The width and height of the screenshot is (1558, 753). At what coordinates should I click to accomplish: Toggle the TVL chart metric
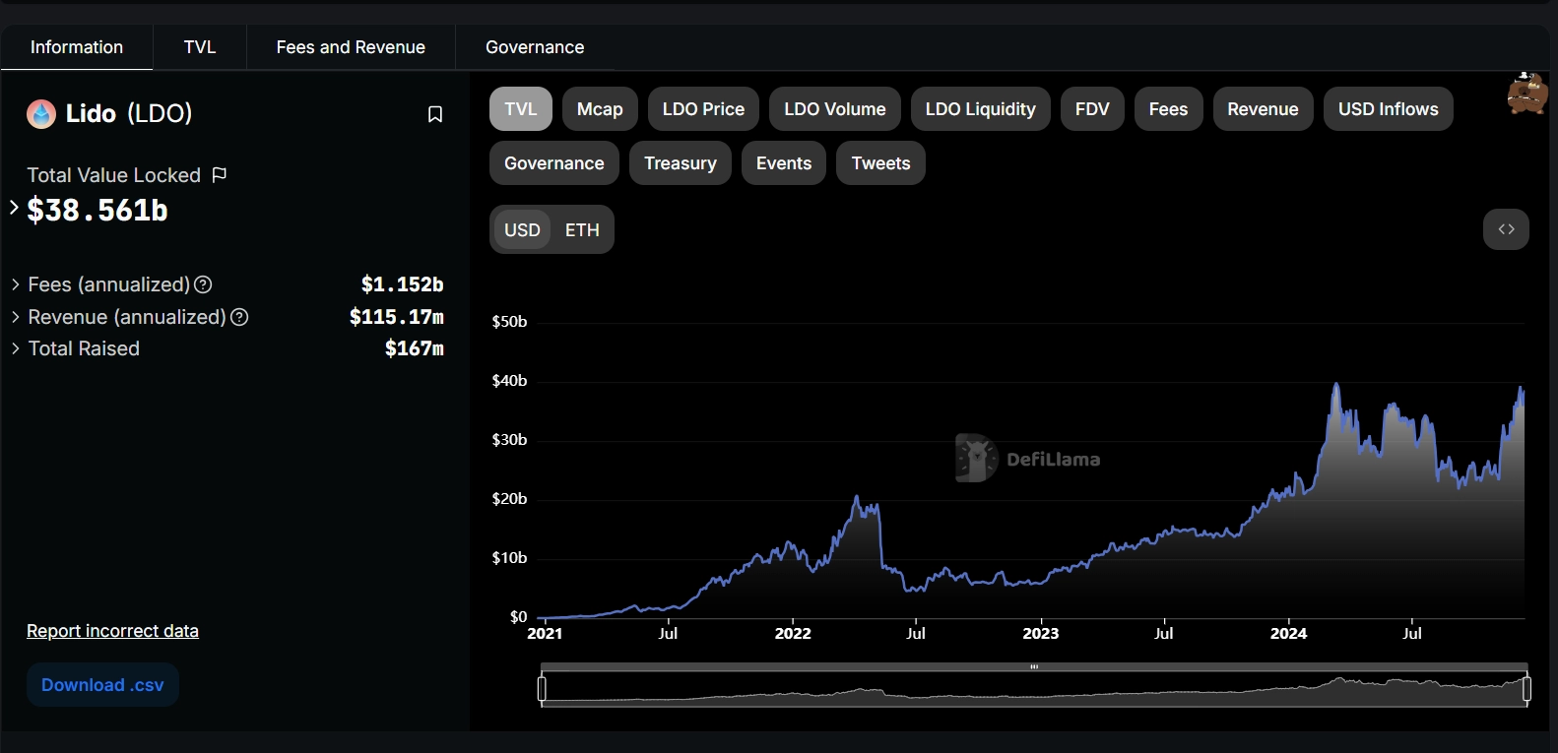click(x=521, y=109)
